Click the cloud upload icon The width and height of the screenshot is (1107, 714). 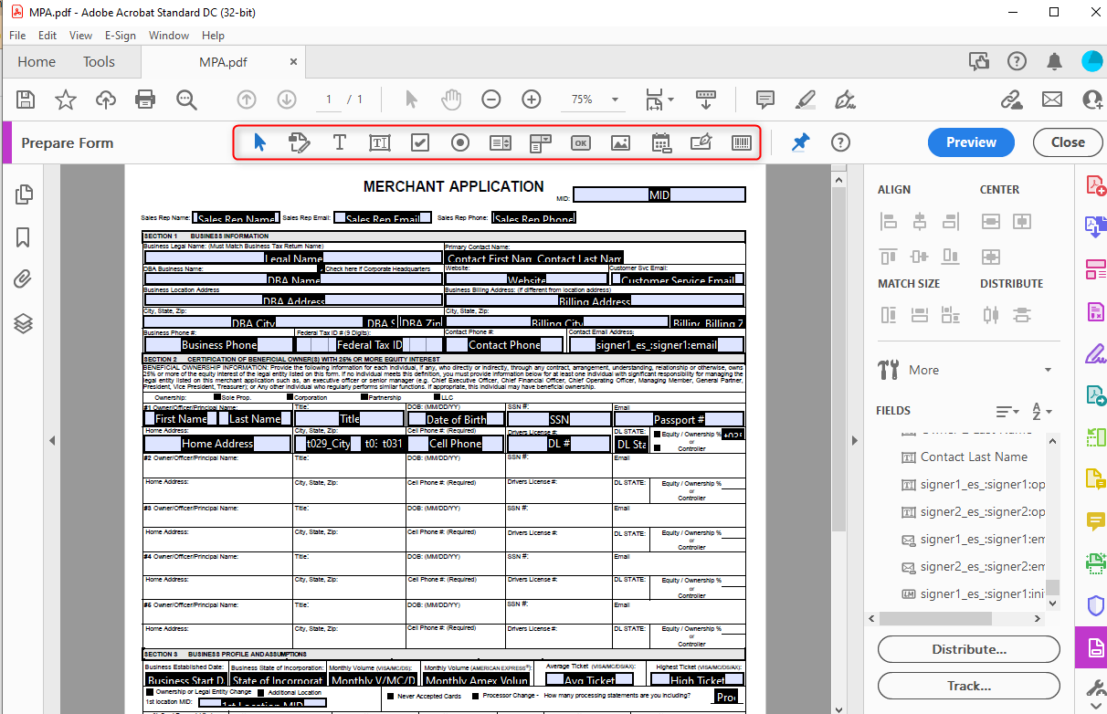(106, 100)
